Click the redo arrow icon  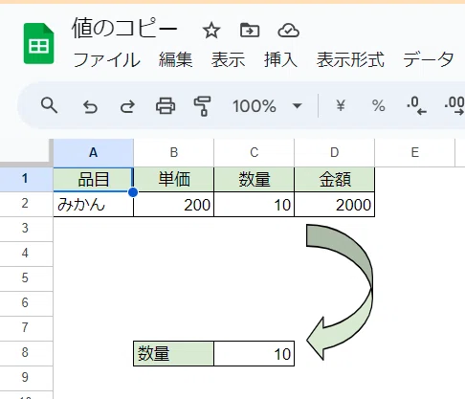point(127,106)
